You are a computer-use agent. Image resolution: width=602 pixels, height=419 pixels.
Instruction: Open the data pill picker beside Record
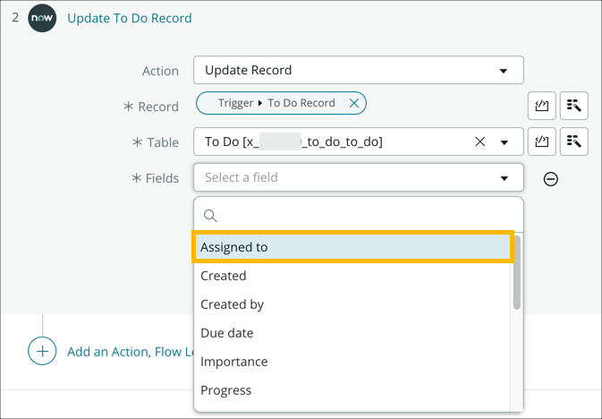[541, 106]
